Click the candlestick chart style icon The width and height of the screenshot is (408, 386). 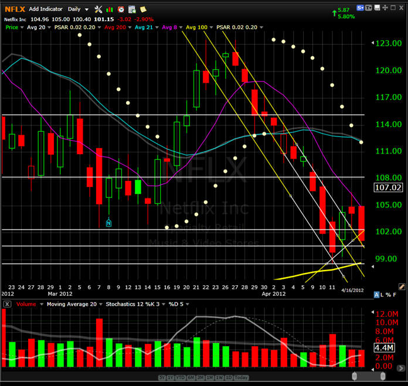coord(110,10)
